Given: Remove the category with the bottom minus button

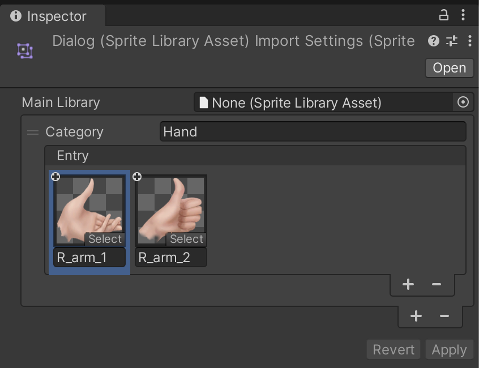Looking at the screenshot, I should [444, 316].
